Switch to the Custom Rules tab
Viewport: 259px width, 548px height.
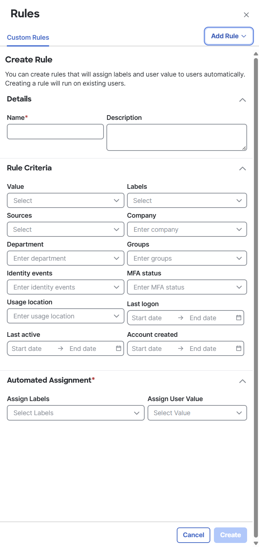[28, 38]
